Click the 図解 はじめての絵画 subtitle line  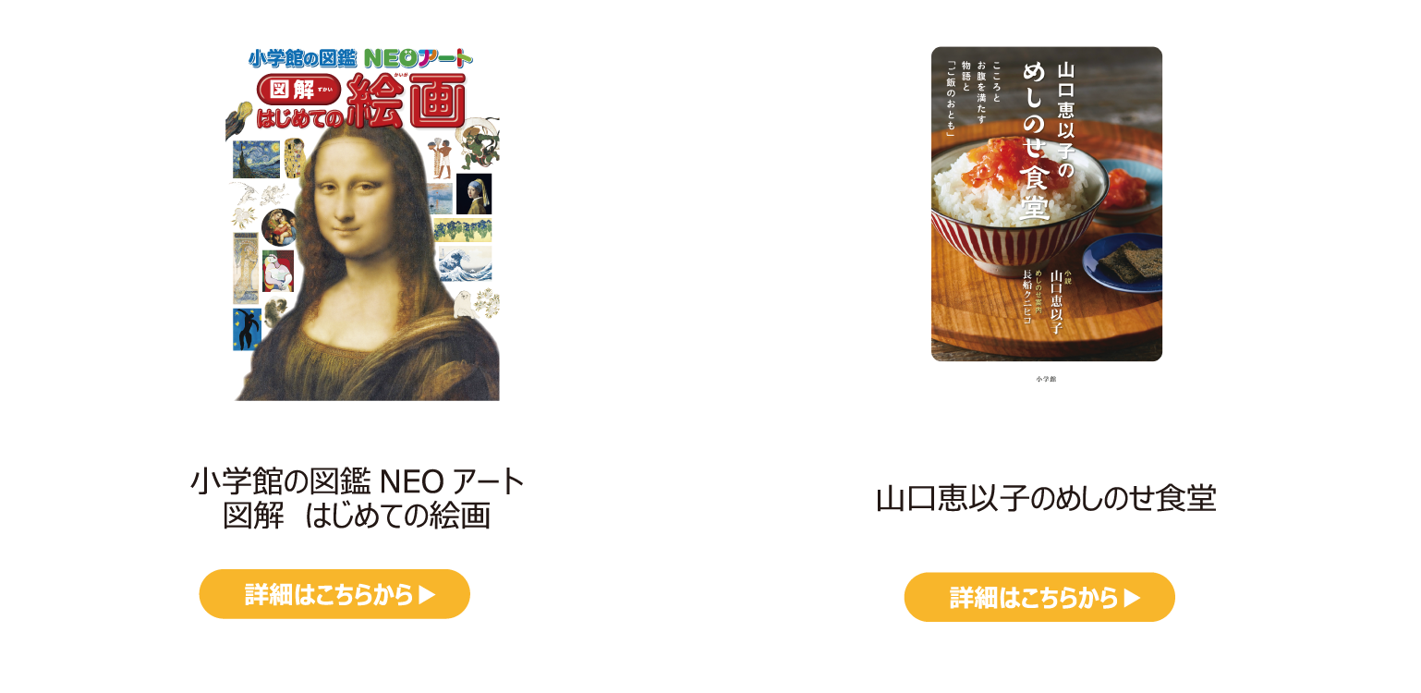point(357,516)
